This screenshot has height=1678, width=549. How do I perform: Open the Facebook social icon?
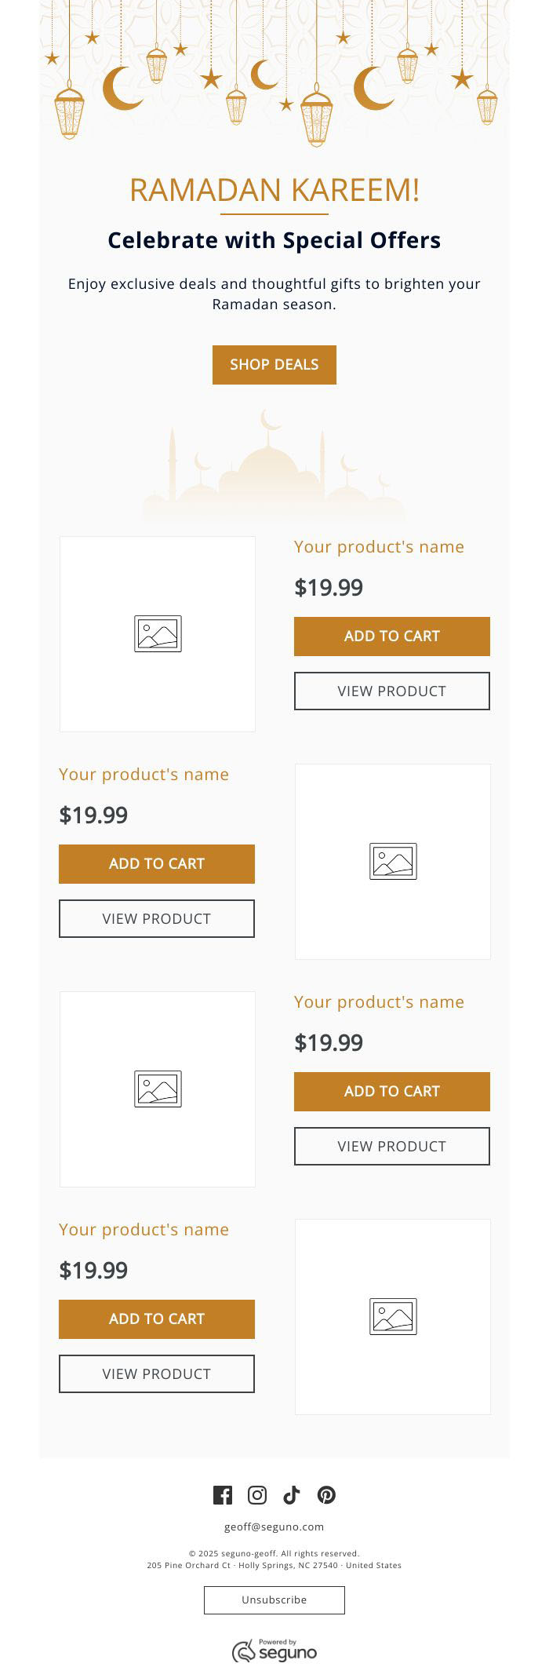(223, 1495)
